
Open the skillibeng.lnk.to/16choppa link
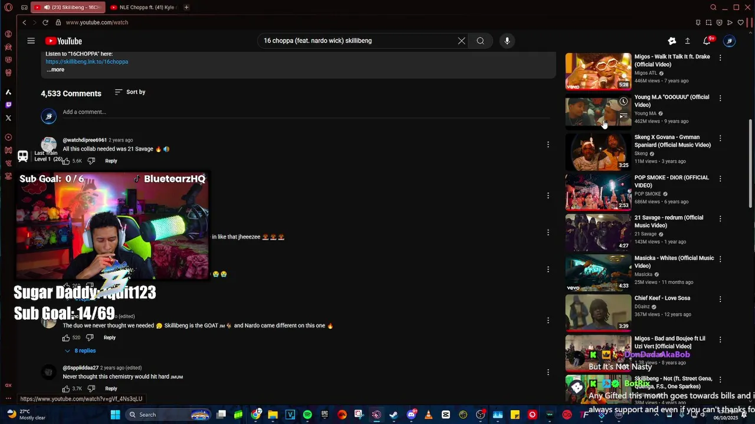[x=87, y=61]
